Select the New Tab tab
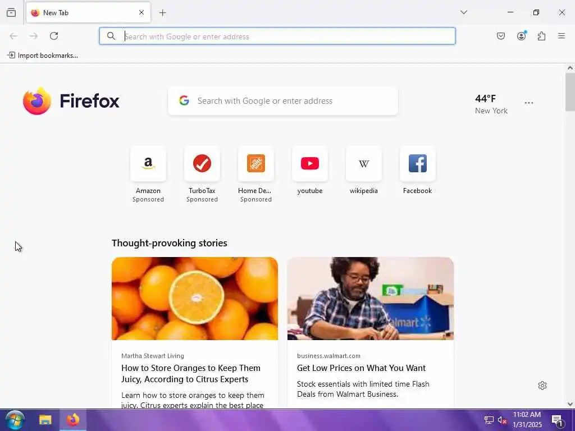This screenshot has height=431, width=575. coord(88,12)
